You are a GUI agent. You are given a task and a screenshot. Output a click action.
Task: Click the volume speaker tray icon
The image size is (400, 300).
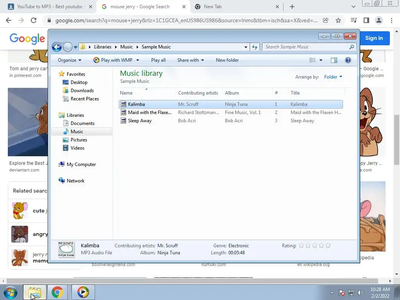pyautogui.click(x=361, y=293)
